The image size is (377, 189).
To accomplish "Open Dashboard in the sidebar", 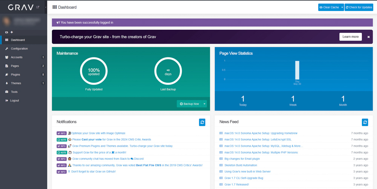I will pyautogui.click(x=23, y=40).
